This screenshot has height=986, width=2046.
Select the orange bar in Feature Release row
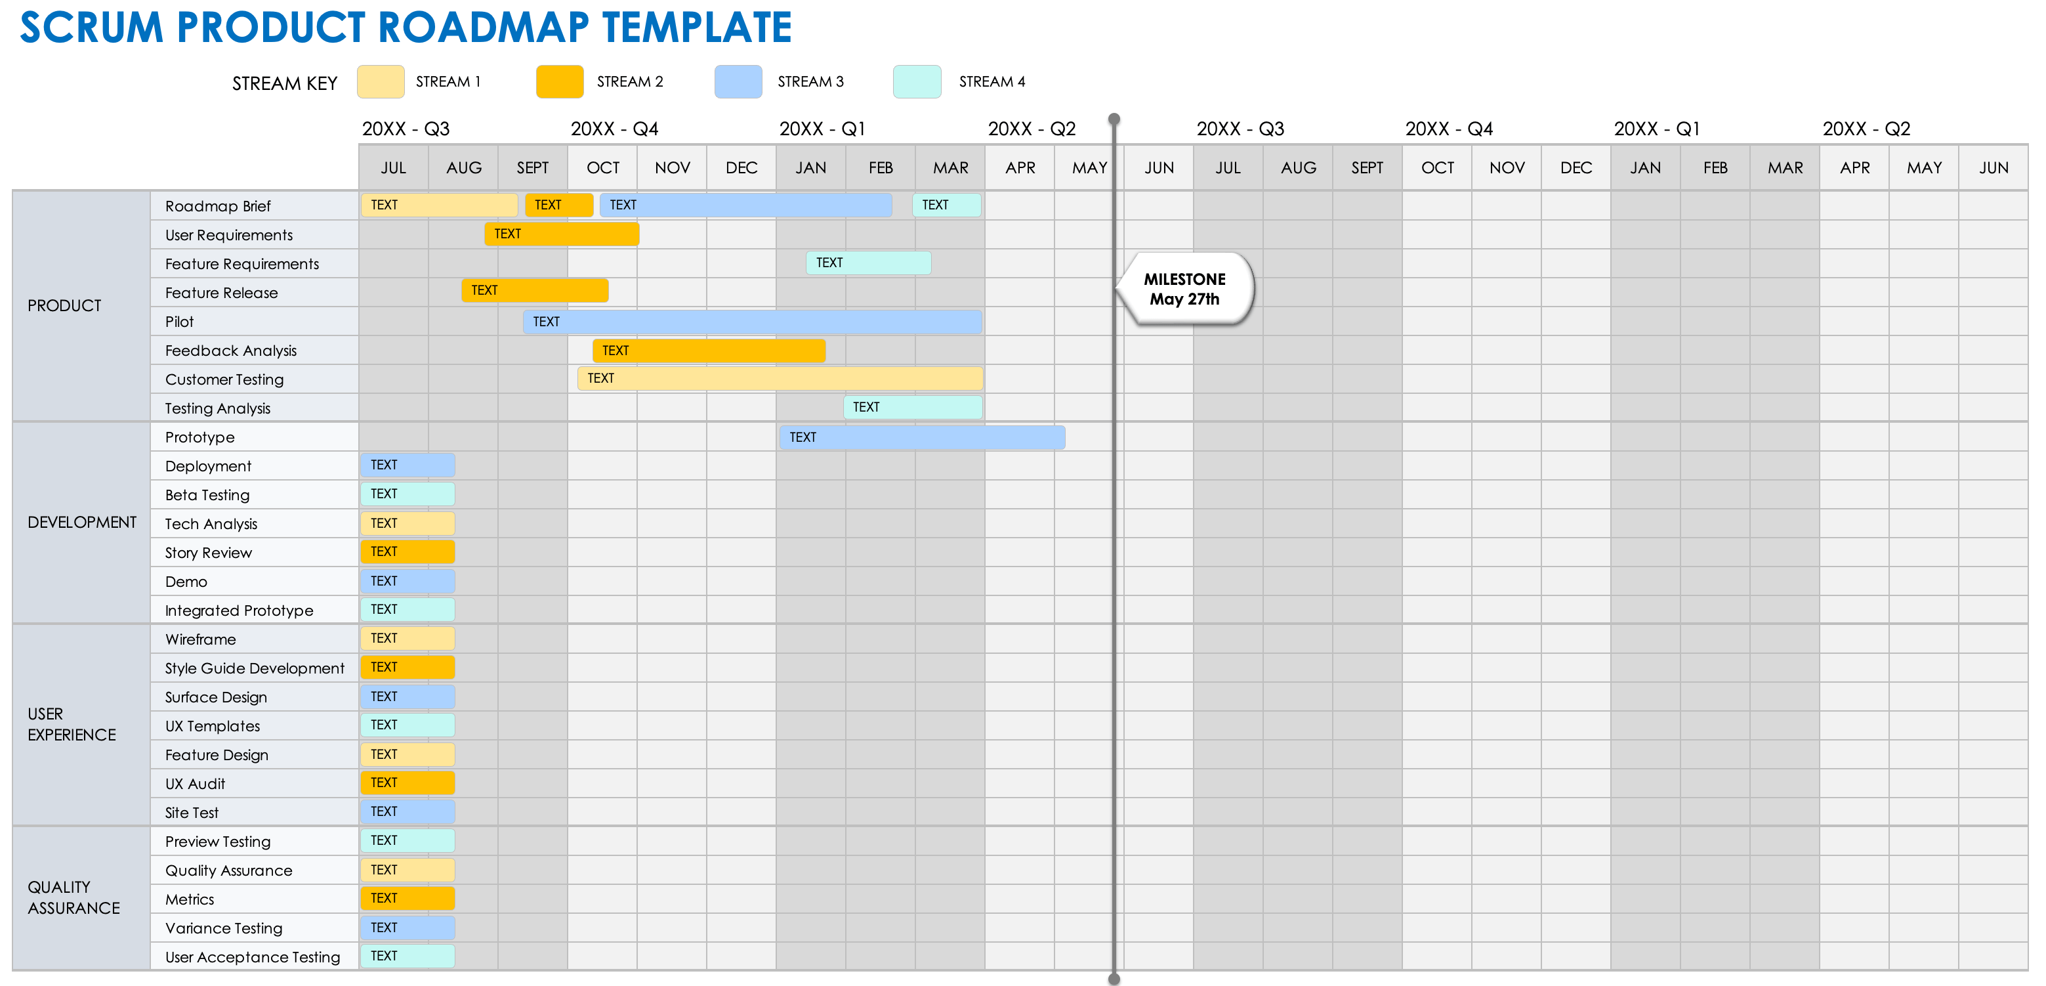click(535, 291)
